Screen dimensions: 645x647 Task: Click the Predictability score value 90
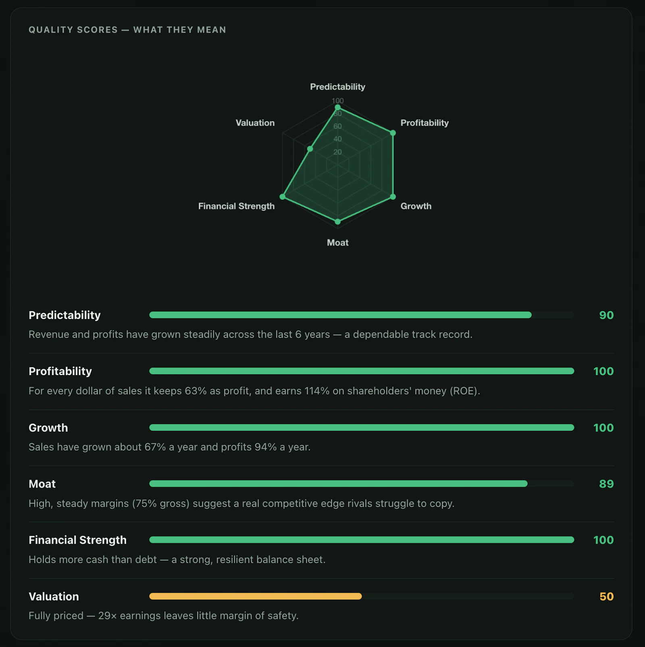606,315
